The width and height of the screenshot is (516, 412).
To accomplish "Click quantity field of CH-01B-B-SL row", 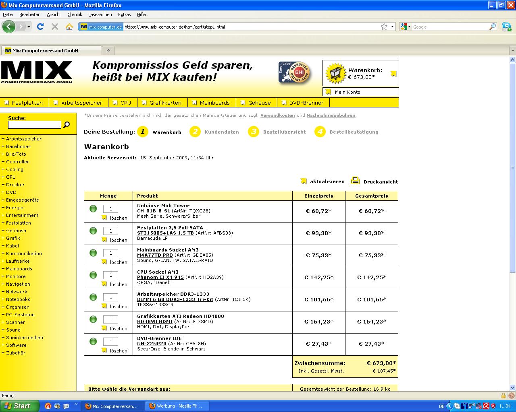I will tap(110, 209).
